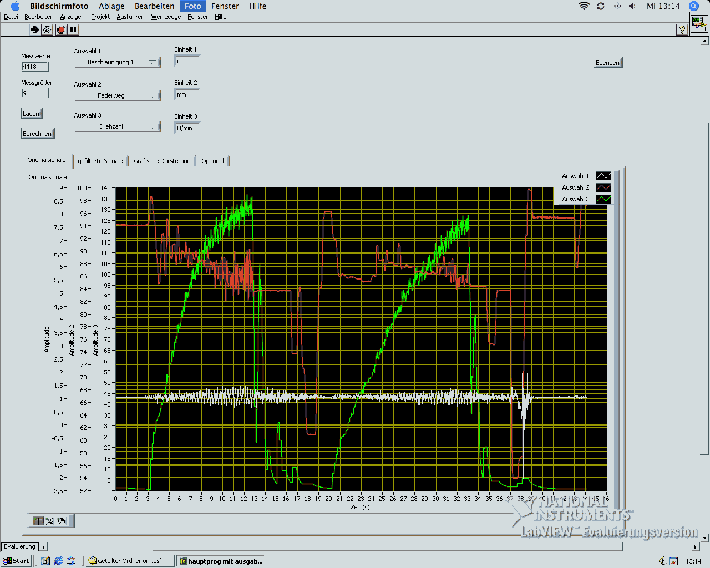
Task: Click the Windows tray speaker icon
Action: point(662,561)
